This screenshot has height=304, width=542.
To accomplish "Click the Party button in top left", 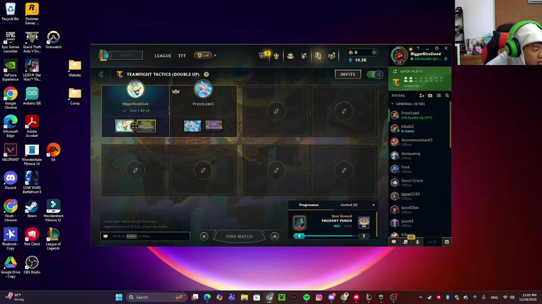I will (x=126, y=55).
